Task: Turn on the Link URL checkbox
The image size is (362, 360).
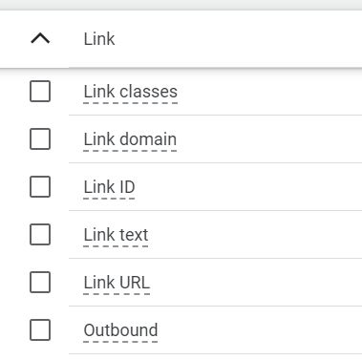Action: coord(40,282)
